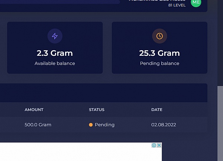
Task: Click the lightning bolt balance icon
Action: click(55, 36)
